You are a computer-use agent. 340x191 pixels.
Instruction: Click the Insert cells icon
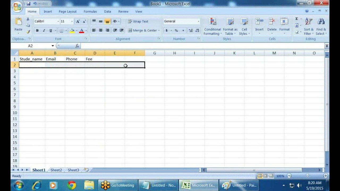[x=259, y=21]
